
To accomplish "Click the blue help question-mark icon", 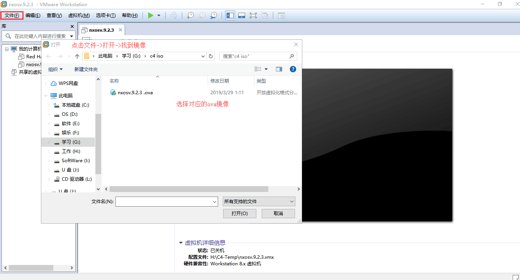I will coord(293,69).
